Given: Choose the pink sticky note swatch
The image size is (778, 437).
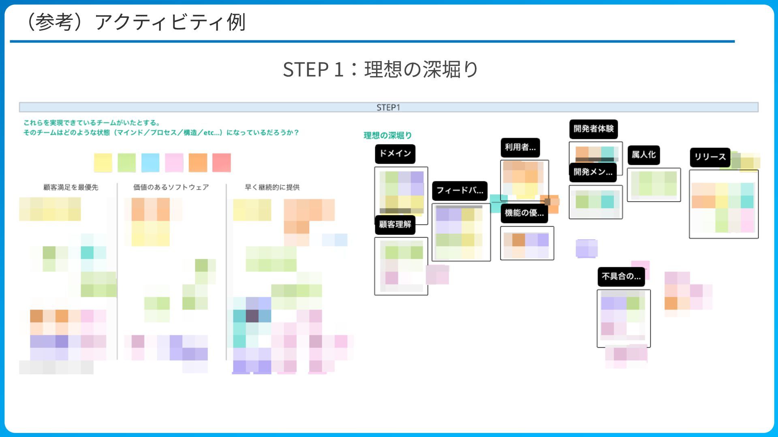Looking at the screenshot, I should 174,163.
